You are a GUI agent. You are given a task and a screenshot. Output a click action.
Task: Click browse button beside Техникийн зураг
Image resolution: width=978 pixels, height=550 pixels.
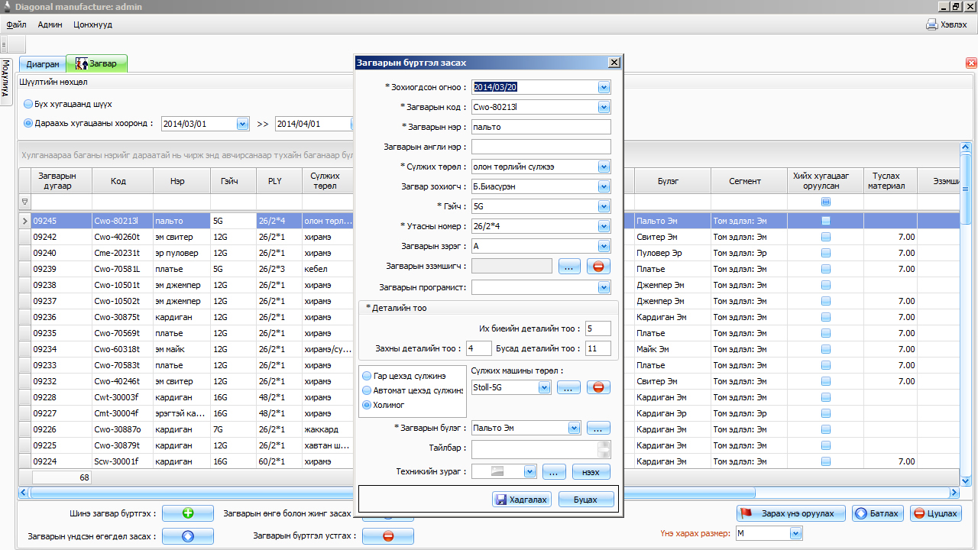tap(554, 471)
